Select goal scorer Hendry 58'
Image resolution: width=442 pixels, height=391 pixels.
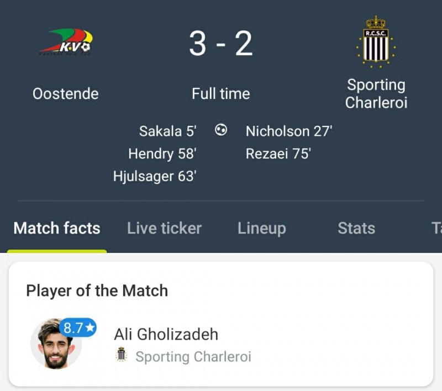pos(162,154)
